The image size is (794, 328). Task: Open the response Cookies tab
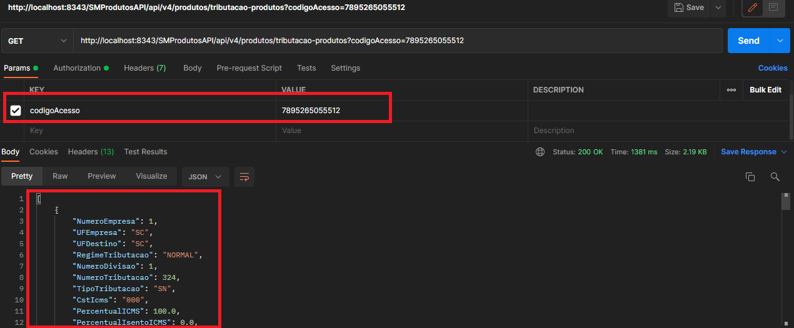click(x=44, y=152)
